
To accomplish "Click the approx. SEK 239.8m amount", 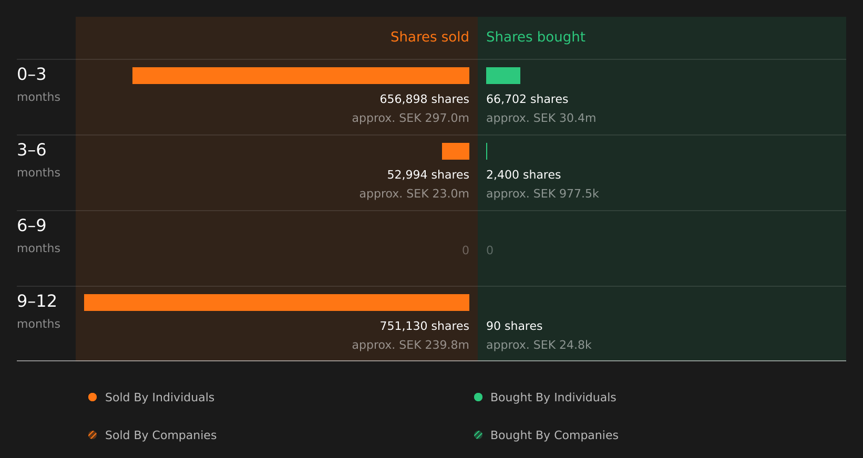I will [410, 345].
